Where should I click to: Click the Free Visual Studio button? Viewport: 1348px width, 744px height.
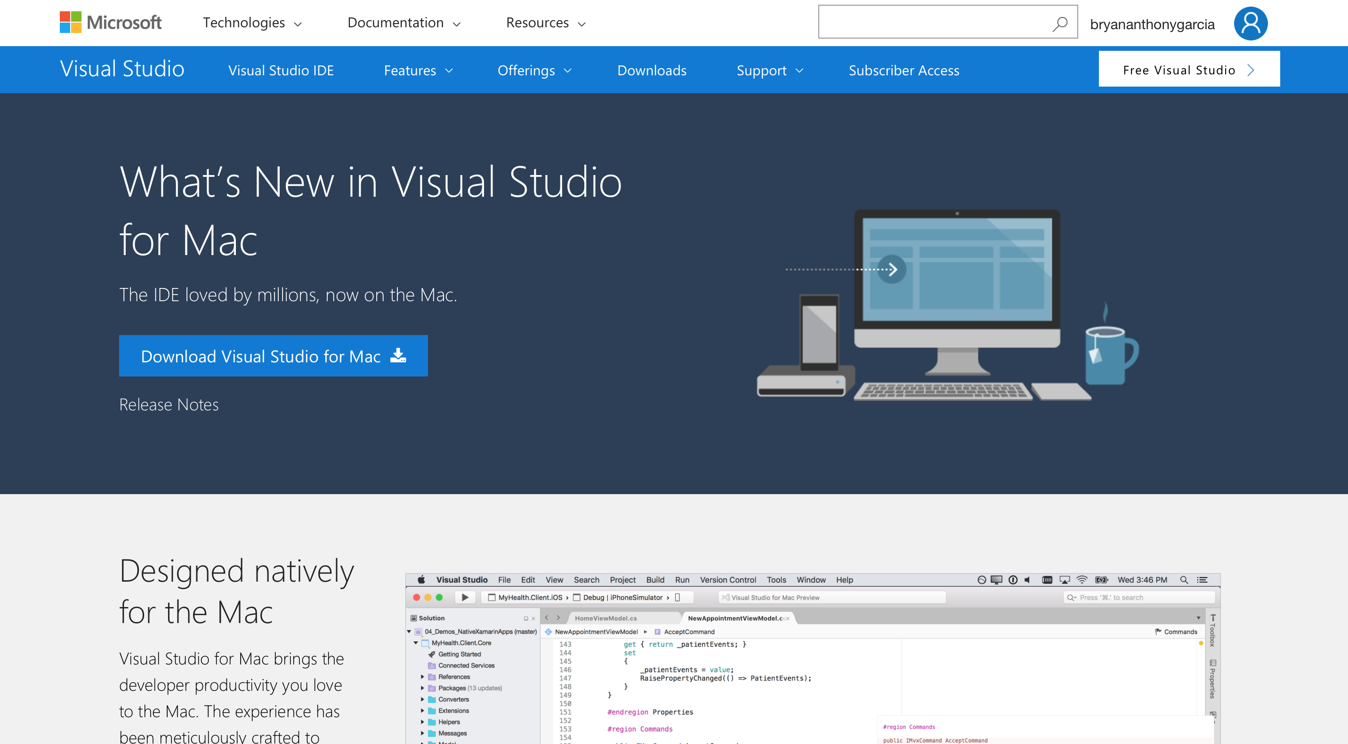tap(1188, 69)
